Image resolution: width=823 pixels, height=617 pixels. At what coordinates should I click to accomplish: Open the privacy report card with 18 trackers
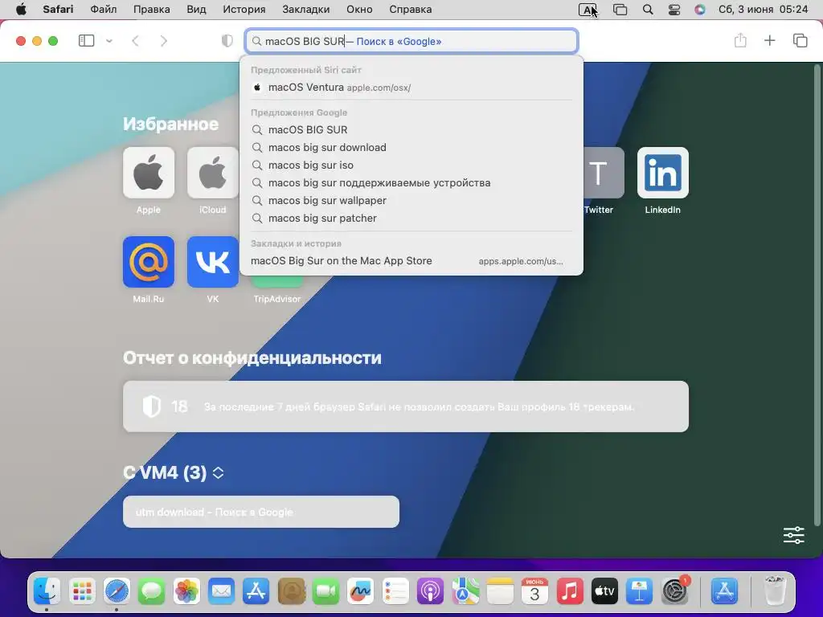point(406,407)
